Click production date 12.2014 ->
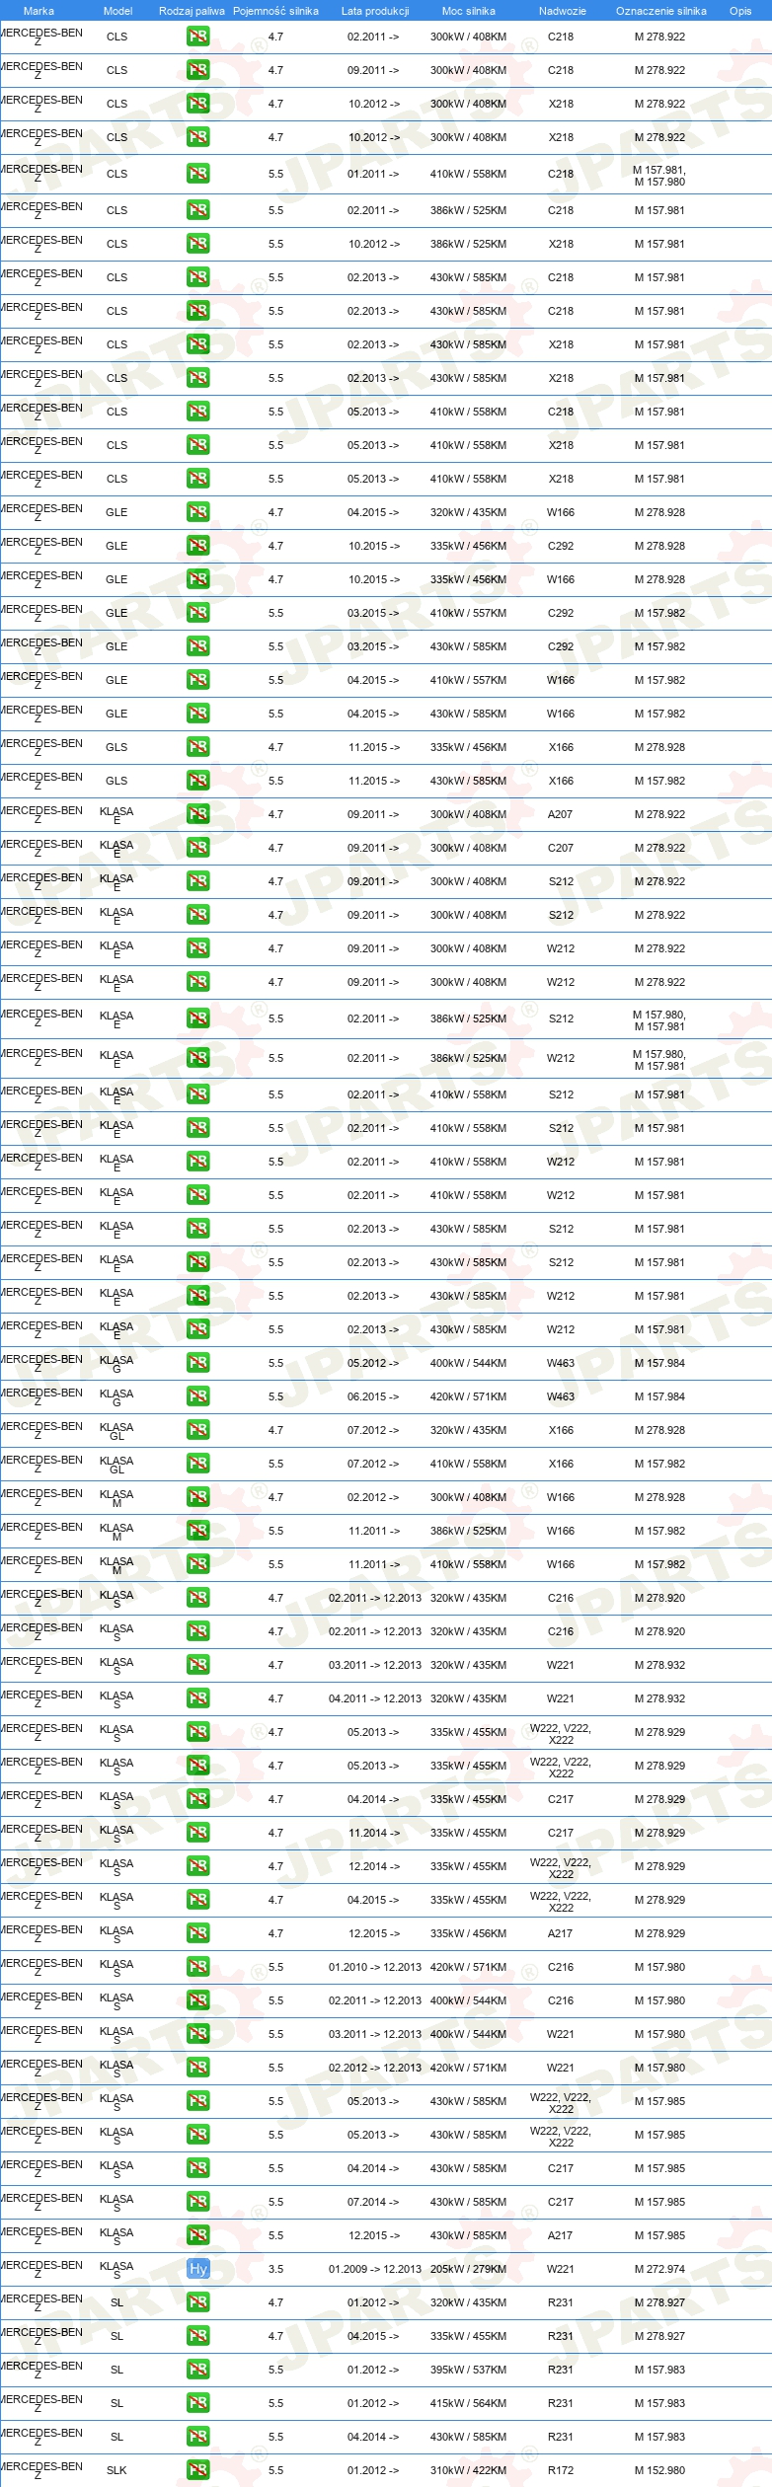Screen dimensions: 772x2487 (x=373, y=1866)
